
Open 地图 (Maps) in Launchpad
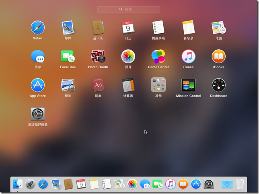tap(218, 27)
